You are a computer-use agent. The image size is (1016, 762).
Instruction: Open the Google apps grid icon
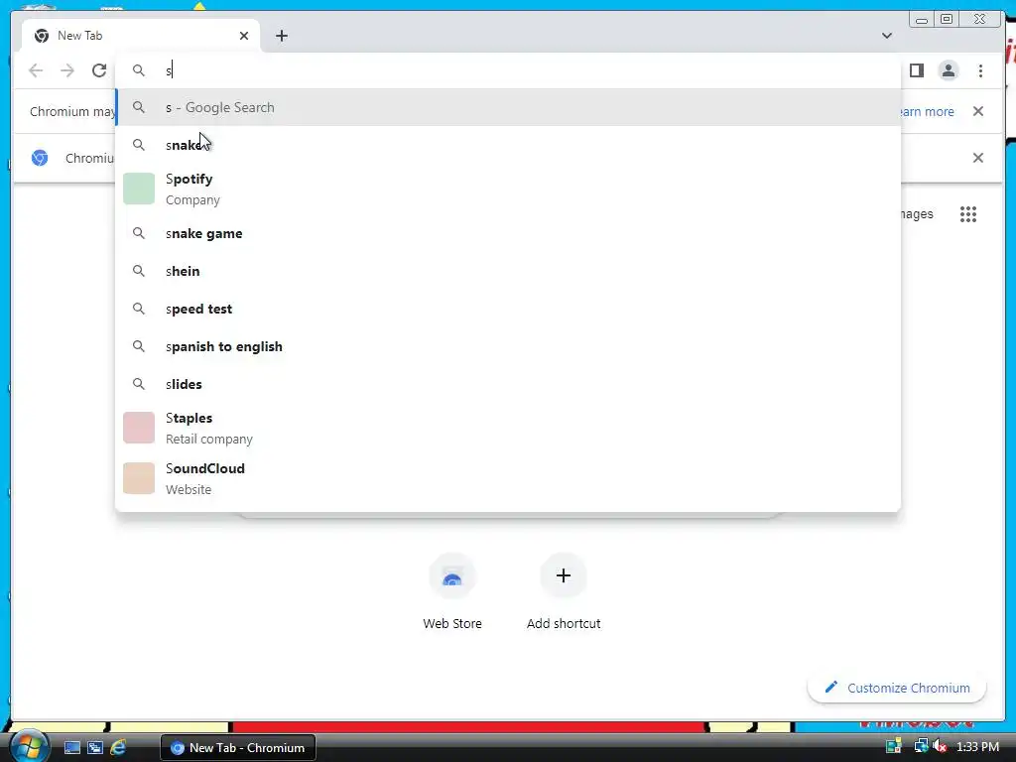point(968,214)
